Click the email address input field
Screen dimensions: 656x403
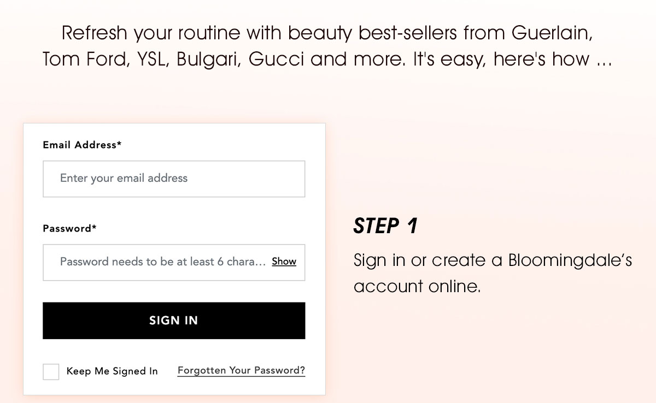pos(174,179)
